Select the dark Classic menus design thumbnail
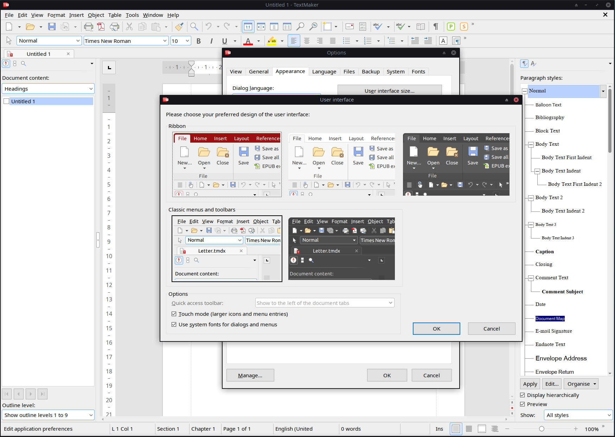 click(341, 249)
